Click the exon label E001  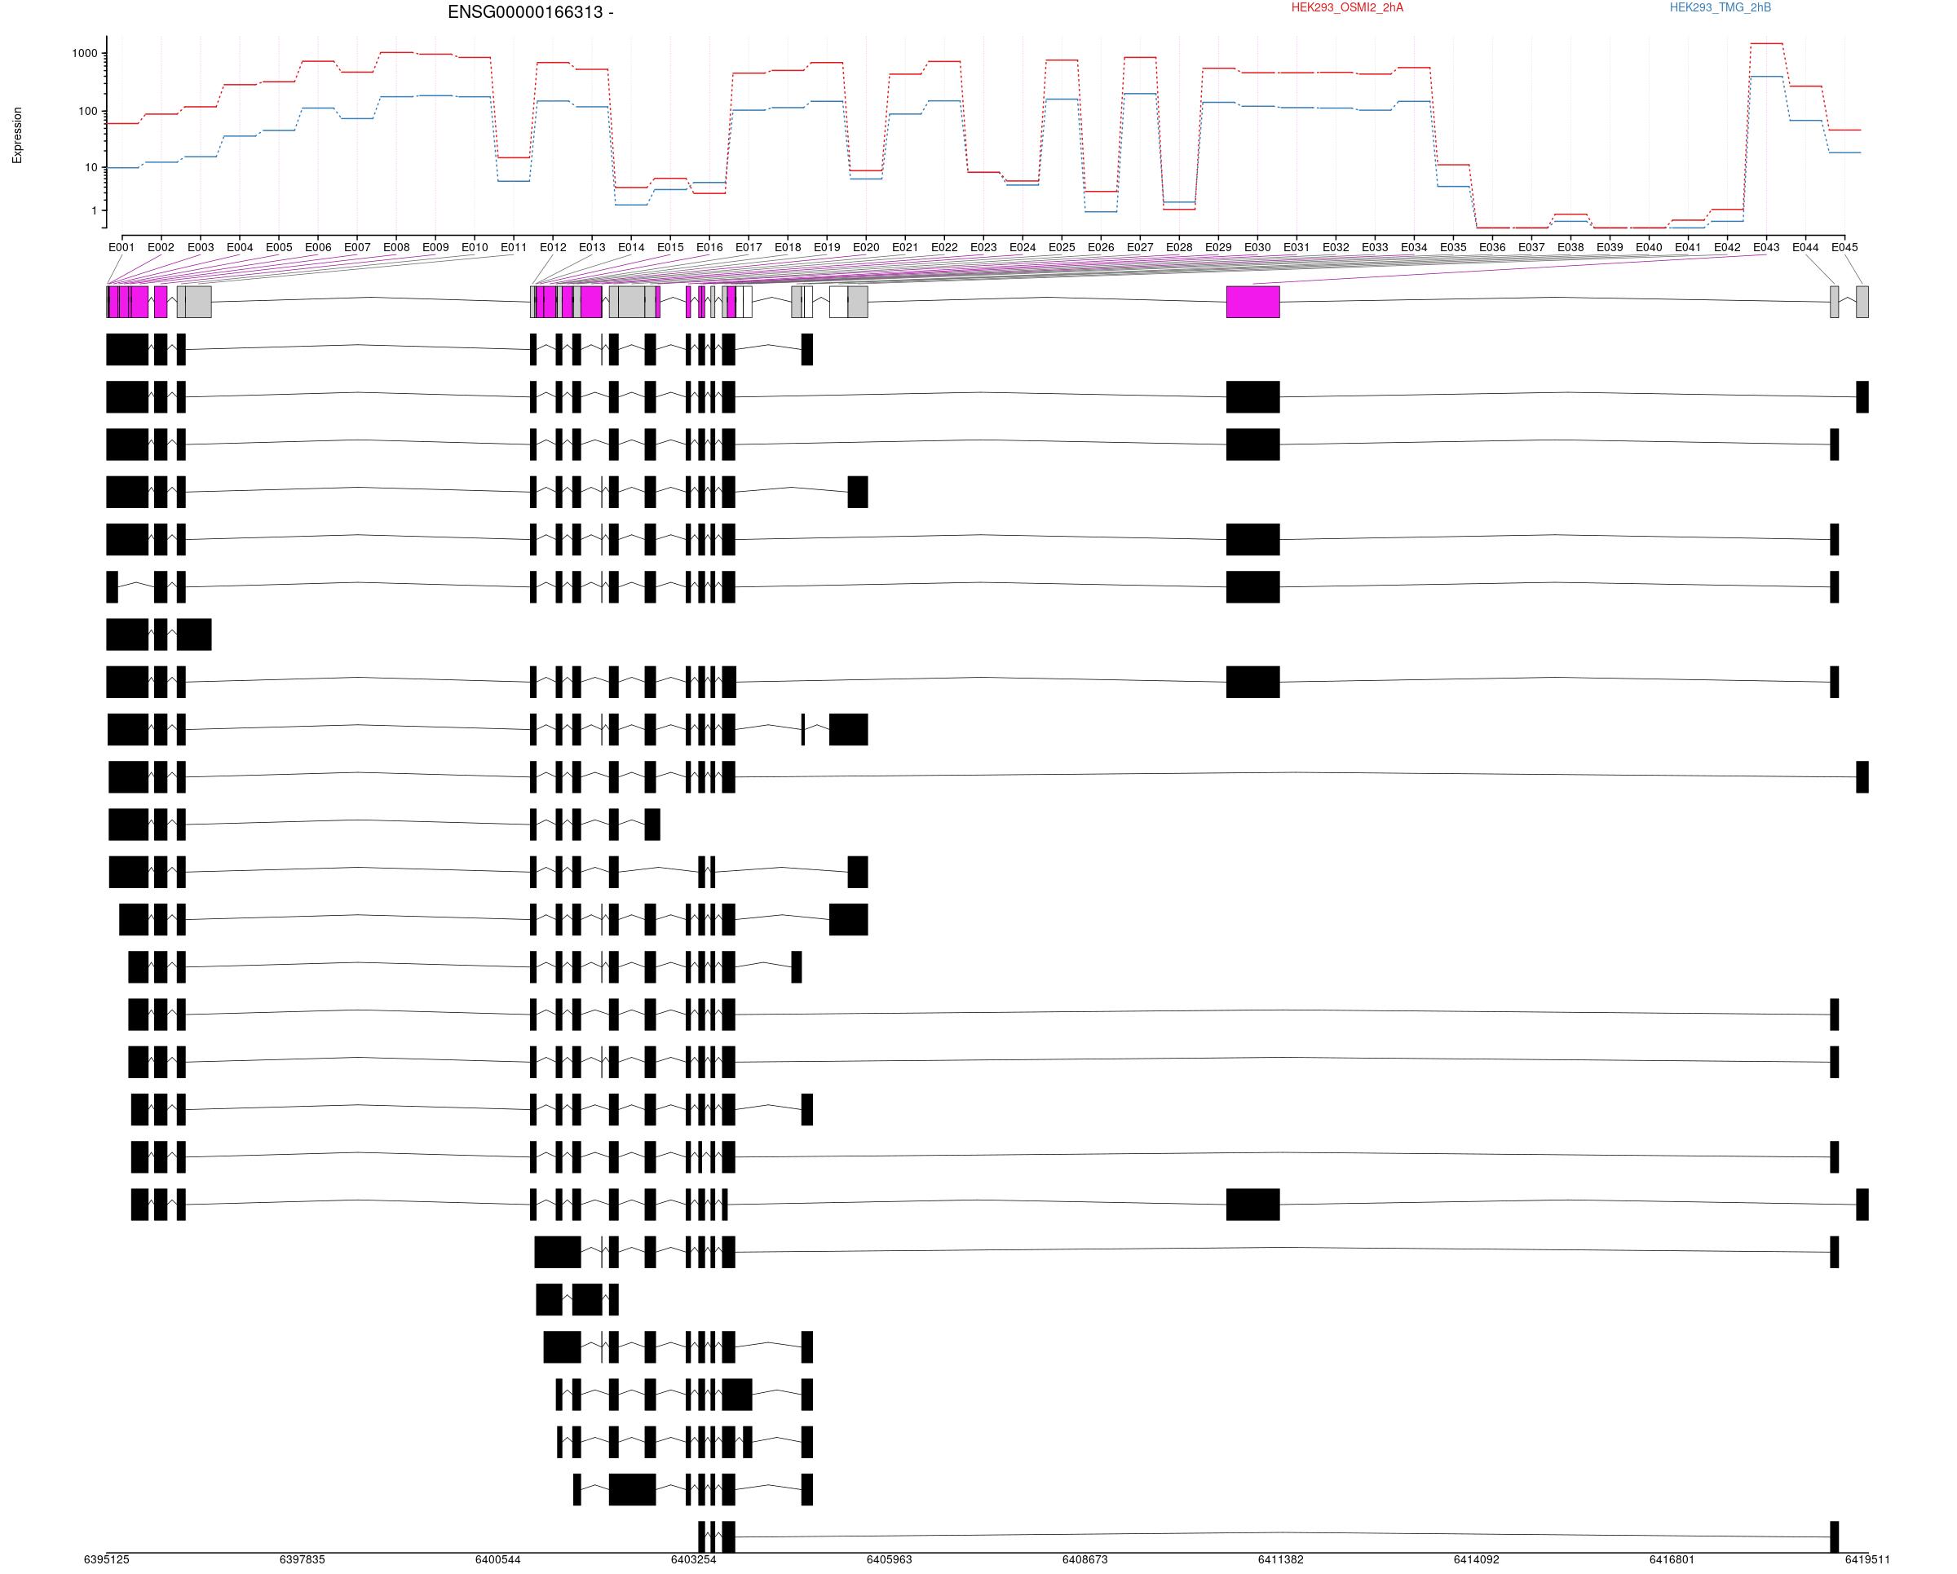click(121, 247)
